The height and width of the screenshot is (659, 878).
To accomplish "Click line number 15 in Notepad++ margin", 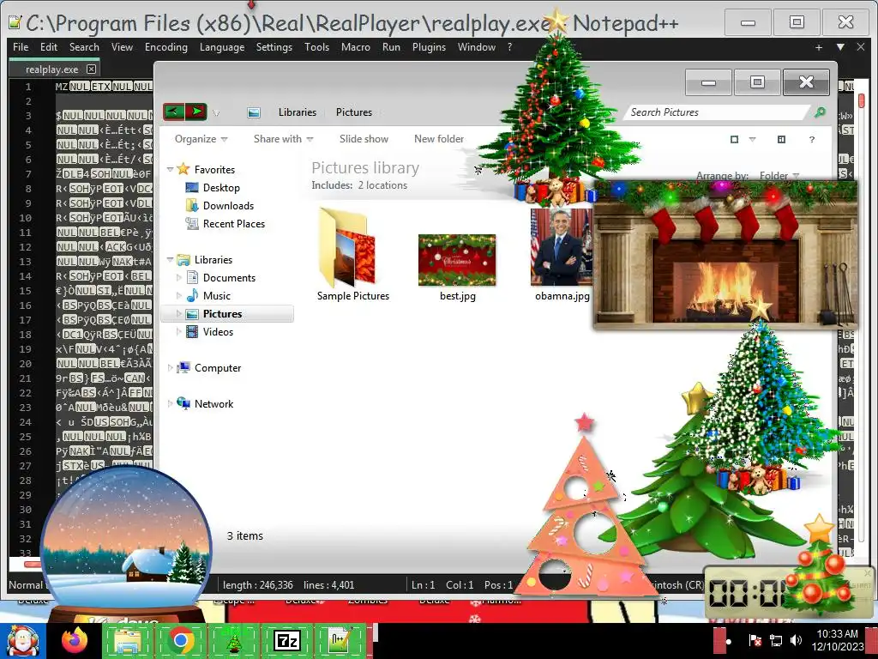I will click(25, 290).
